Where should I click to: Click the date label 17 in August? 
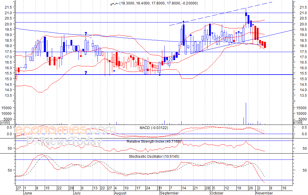coord(138,188)
